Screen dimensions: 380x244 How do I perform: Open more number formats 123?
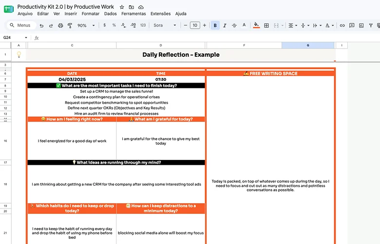pos(143,25)
